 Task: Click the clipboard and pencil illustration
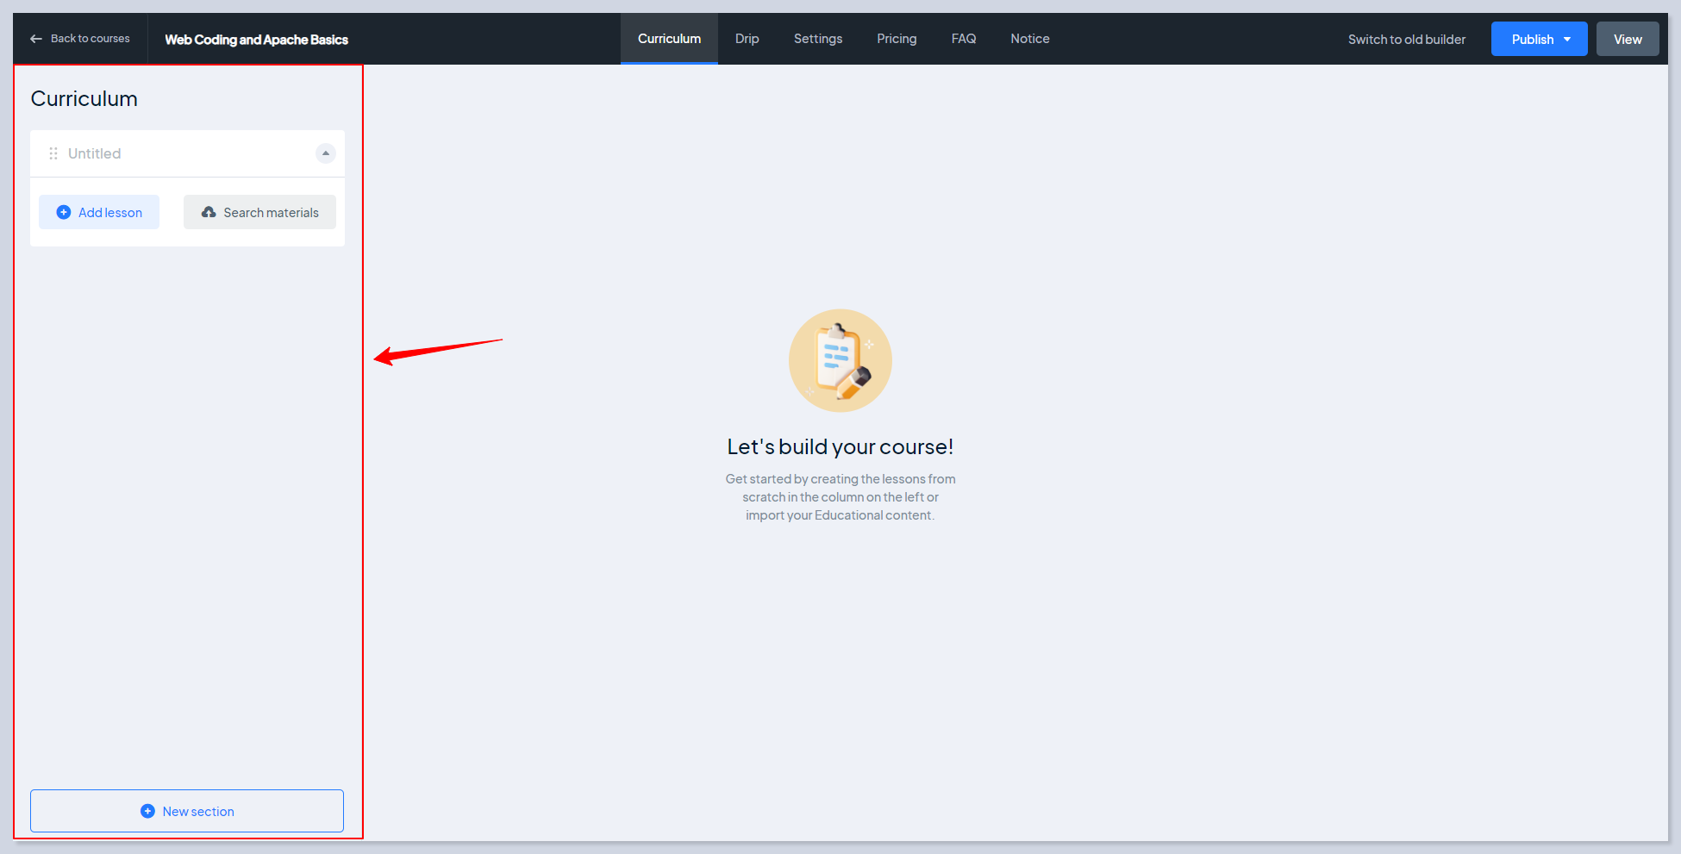pos(840,360)
